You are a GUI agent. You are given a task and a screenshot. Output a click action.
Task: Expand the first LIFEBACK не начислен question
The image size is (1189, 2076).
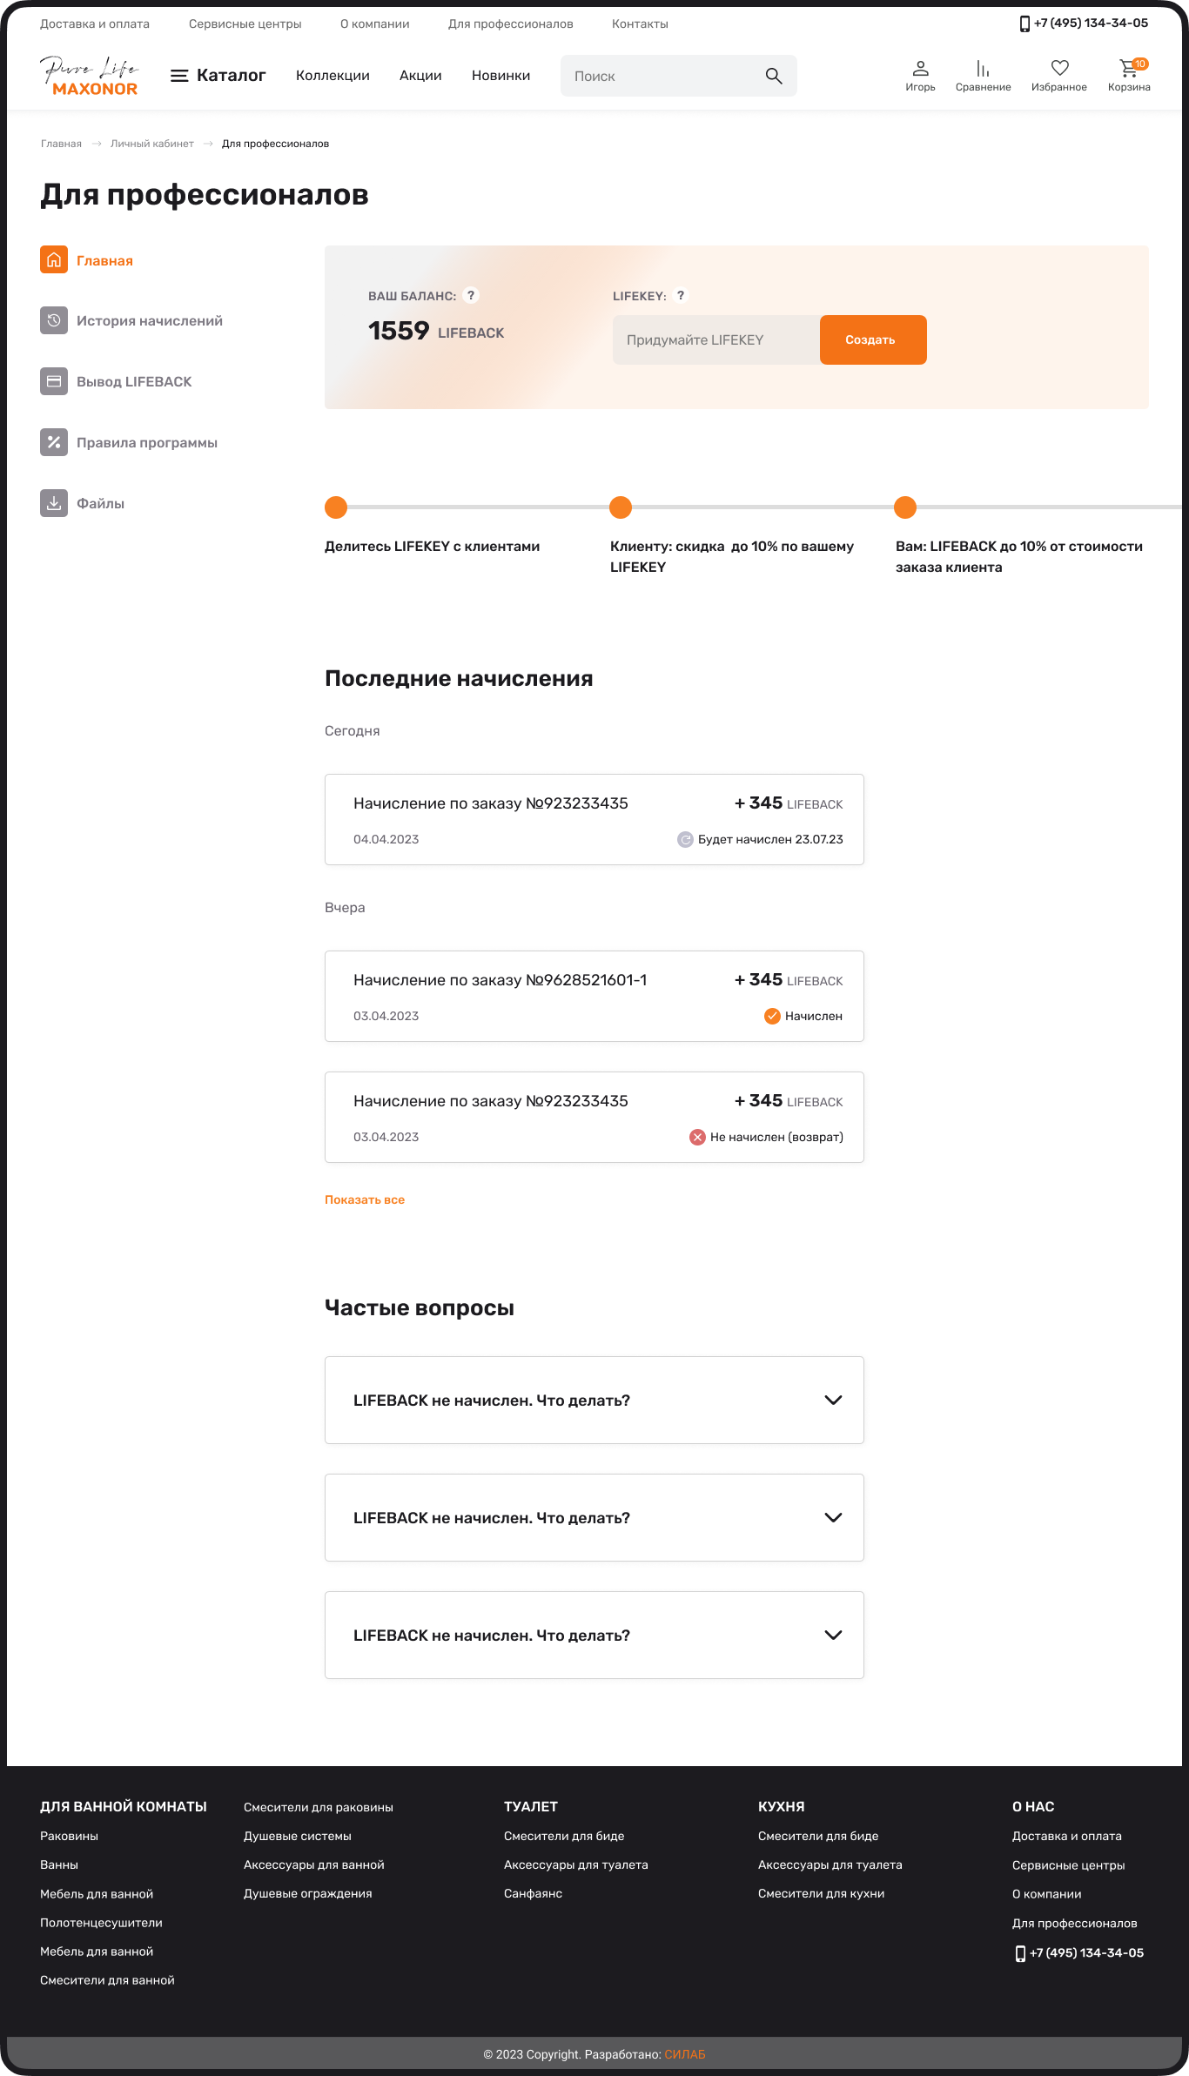click(x=833, y=1400)
